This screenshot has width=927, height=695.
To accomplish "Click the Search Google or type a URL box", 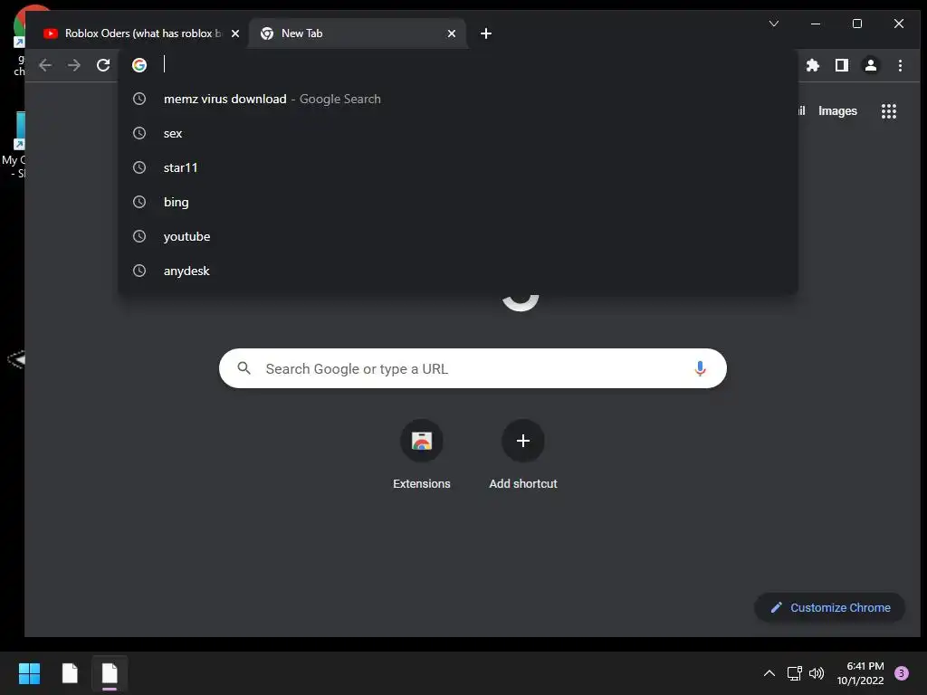I will pos(473,368).
